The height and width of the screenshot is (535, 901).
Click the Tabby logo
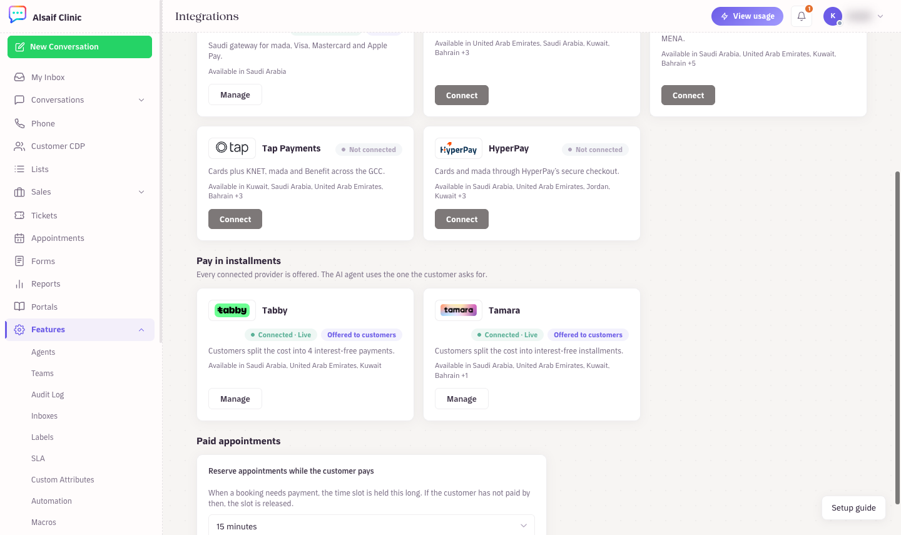[232, 310]
